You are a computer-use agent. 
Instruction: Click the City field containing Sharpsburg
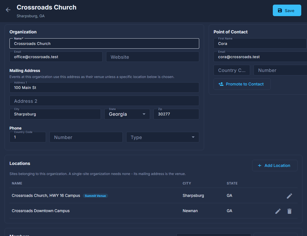(55, 114)
